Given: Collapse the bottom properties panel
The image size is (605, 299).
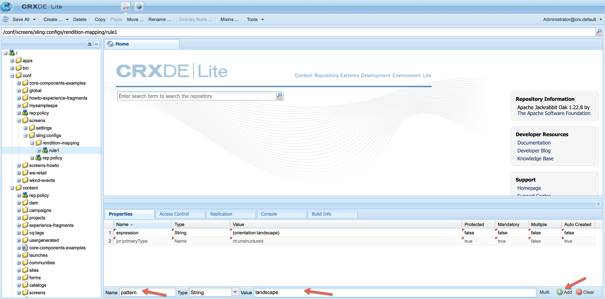Looking at the screenshot, I should 598,204.
